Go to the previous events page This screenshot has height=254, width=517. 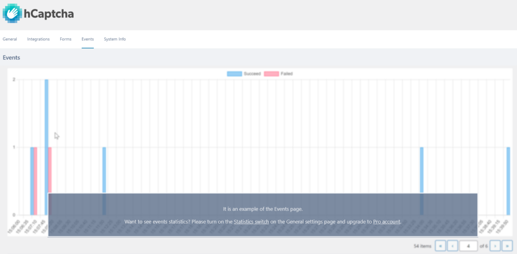tap(452, 246)
